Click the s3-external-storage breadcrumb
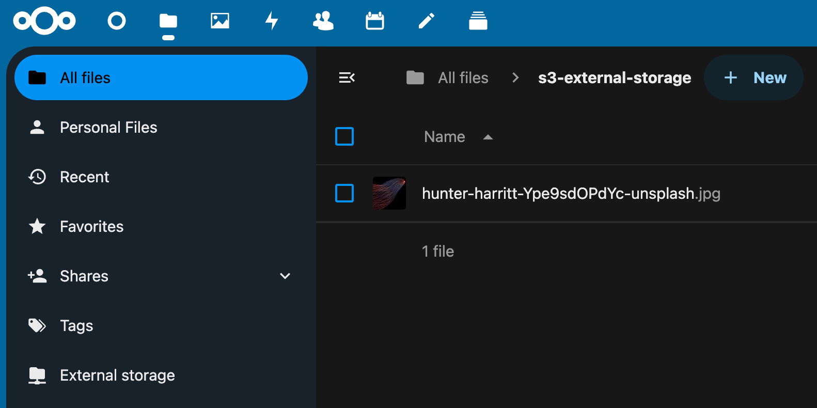This screenshot has width=817, height=408. point(615,77)
